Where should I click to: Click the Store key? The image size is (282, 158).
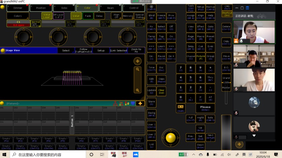pos(151,103)
